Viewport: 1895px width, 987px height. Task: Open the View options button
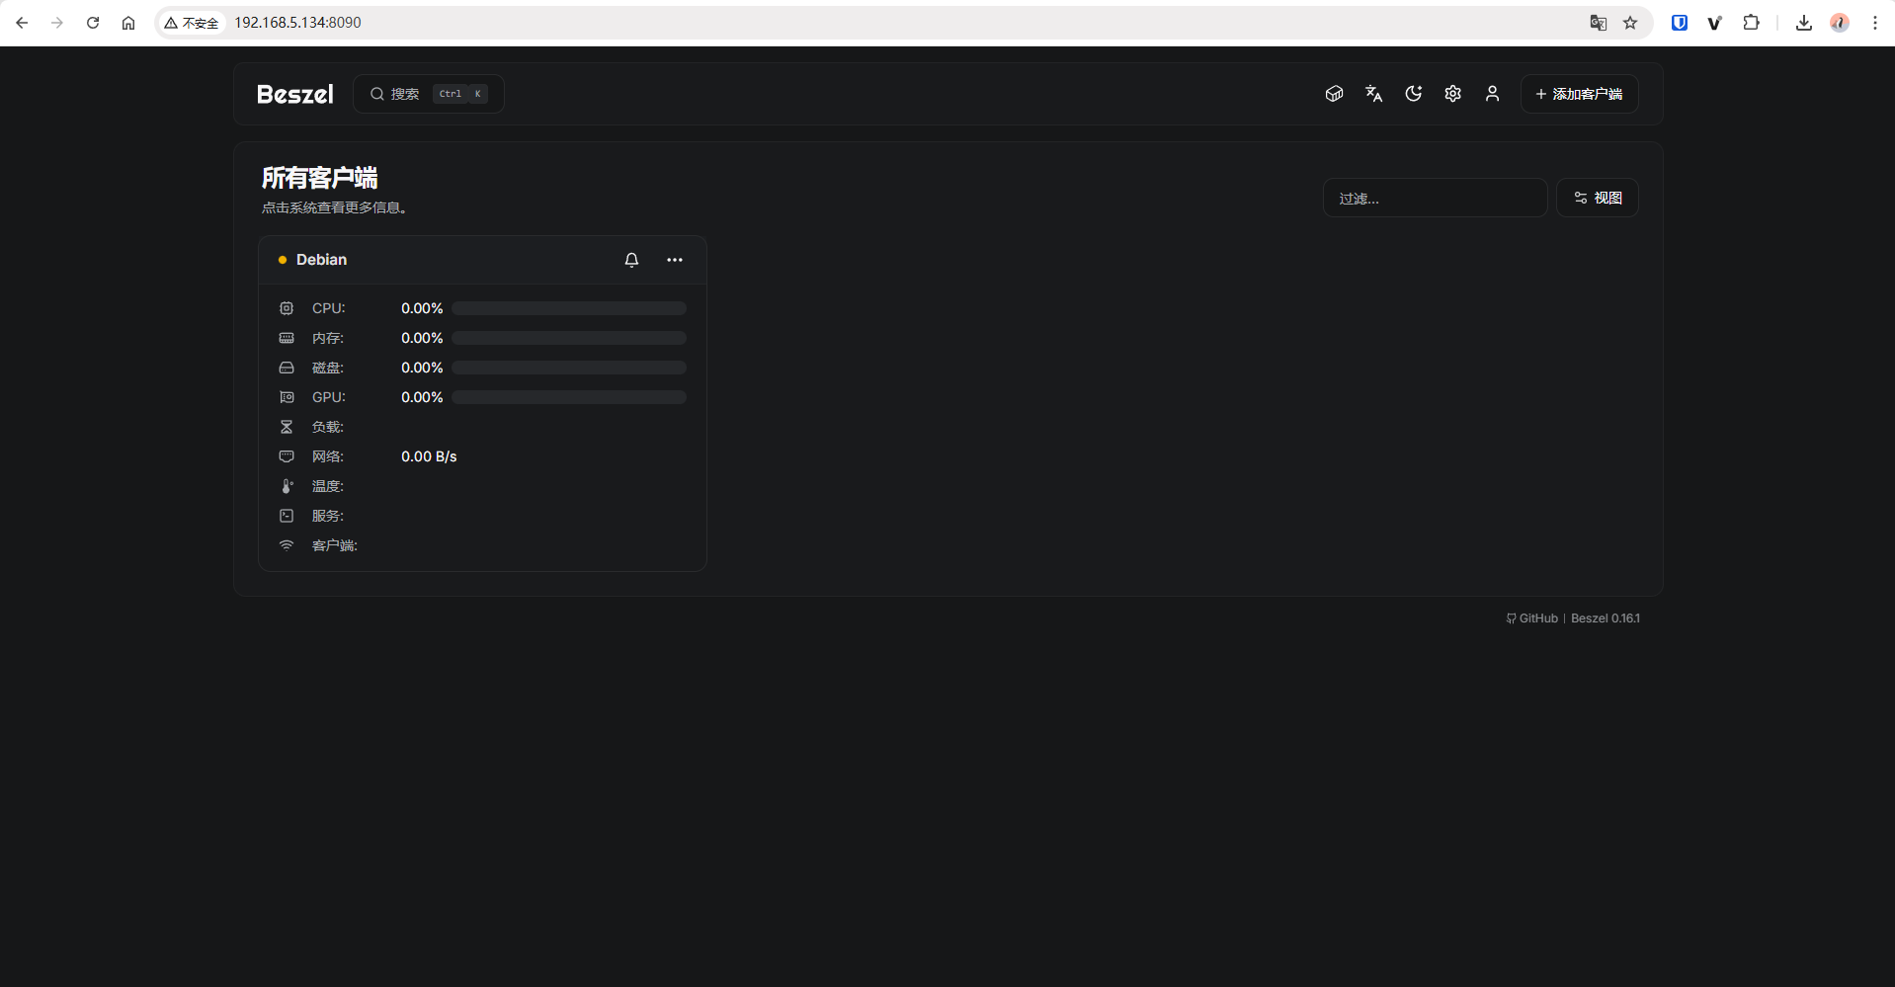pyautogui.click(x=1597, y=198)
